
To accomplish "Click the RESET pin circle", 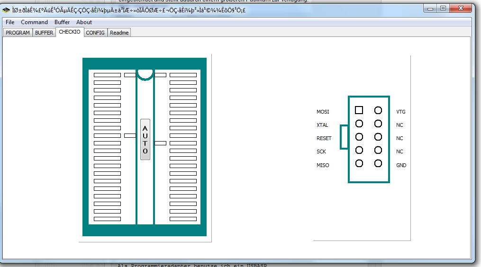I will coord(359,137).
